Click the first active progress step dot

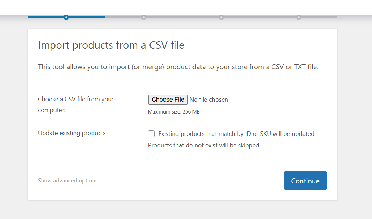click(x=66, y=17)
